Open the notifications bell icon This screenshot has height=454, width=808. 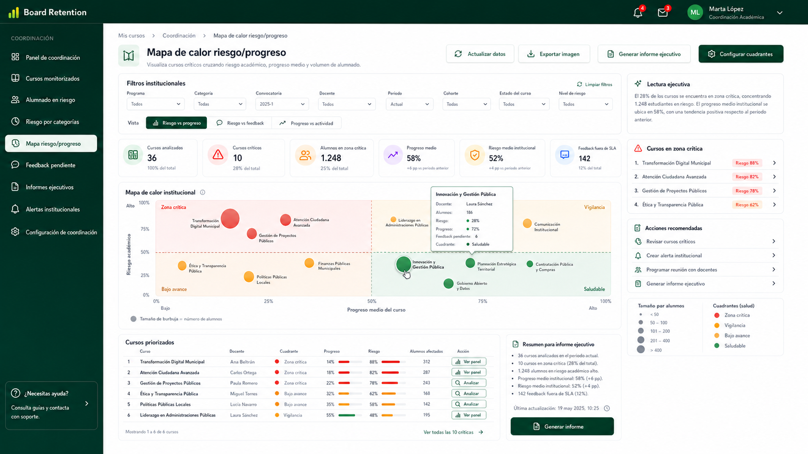pos(638,13)
